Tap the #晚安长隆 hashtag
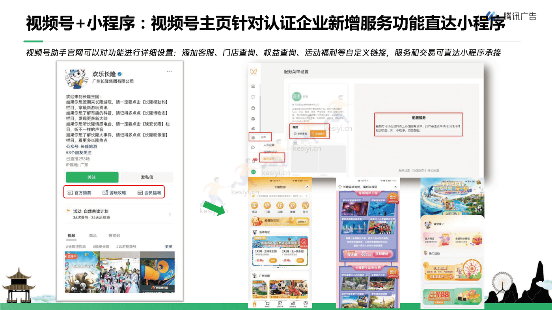 pos(101,247)
